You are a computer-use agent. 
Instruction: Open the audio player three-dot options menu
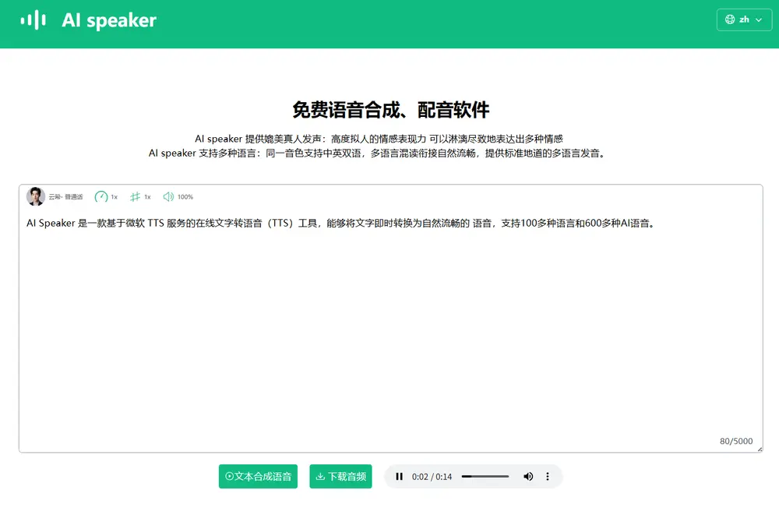click(548, 477)
